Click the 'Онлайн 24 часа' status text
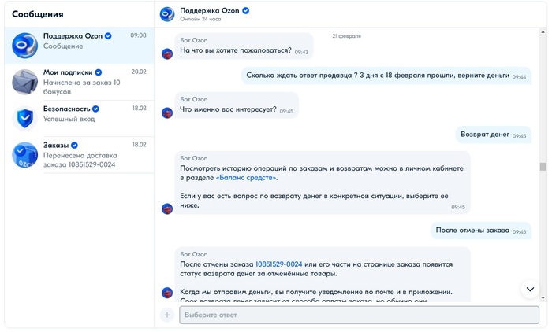Viewport: 552px width, 332px height. (200, 20)
